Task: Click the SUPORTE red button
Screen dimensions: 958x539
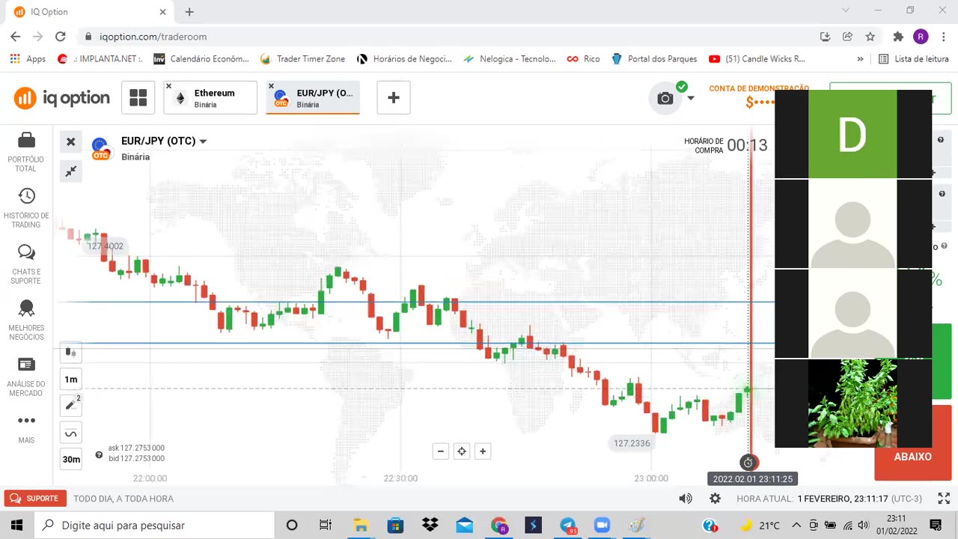Action: pos(35,498)
